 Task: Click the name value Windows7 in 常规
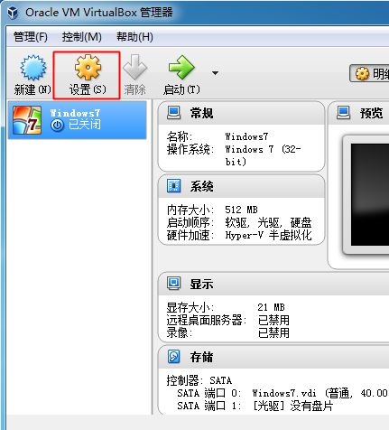click(x=246, y=136)
